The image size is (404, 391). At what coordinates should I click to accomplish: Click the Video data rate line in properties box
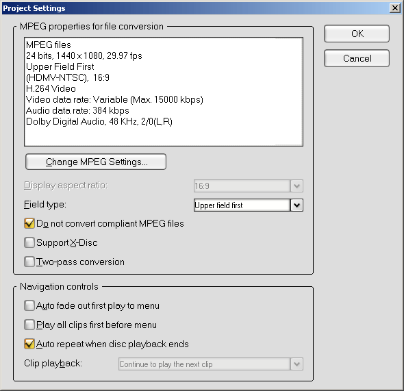(114, 100)
